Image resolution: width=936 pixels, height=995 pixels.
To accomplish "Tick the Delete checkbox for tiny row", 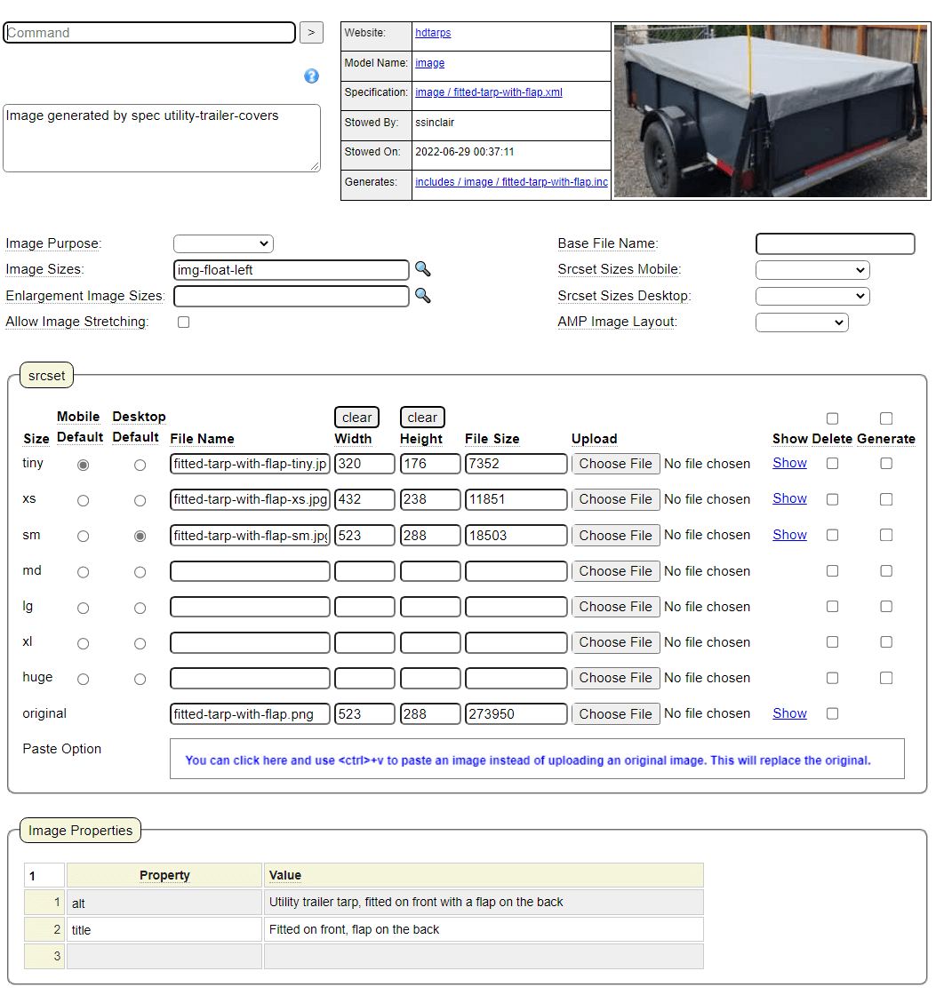I will (832, 464).
